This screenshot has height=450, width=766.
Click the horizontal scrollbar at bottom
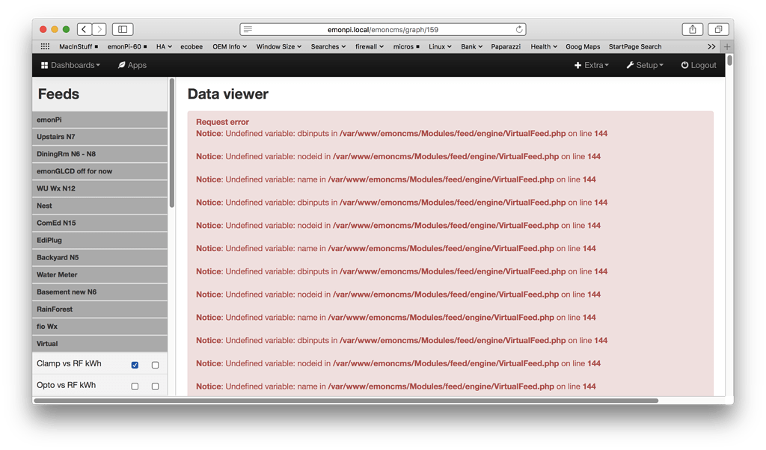point(346,401)
